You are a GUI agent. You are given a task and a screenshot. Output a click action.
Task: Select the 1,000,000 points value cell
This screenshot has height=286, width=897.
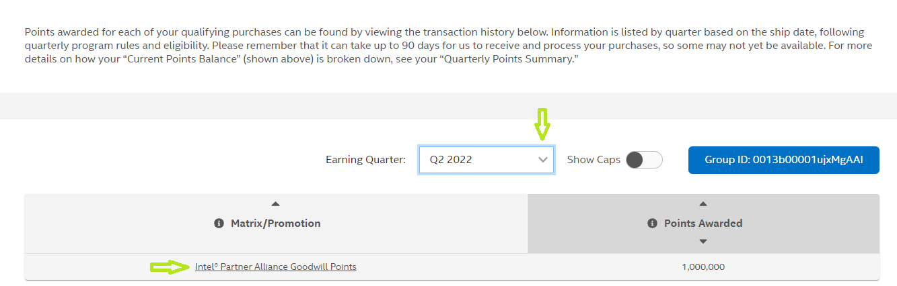(x=703, y=267)
